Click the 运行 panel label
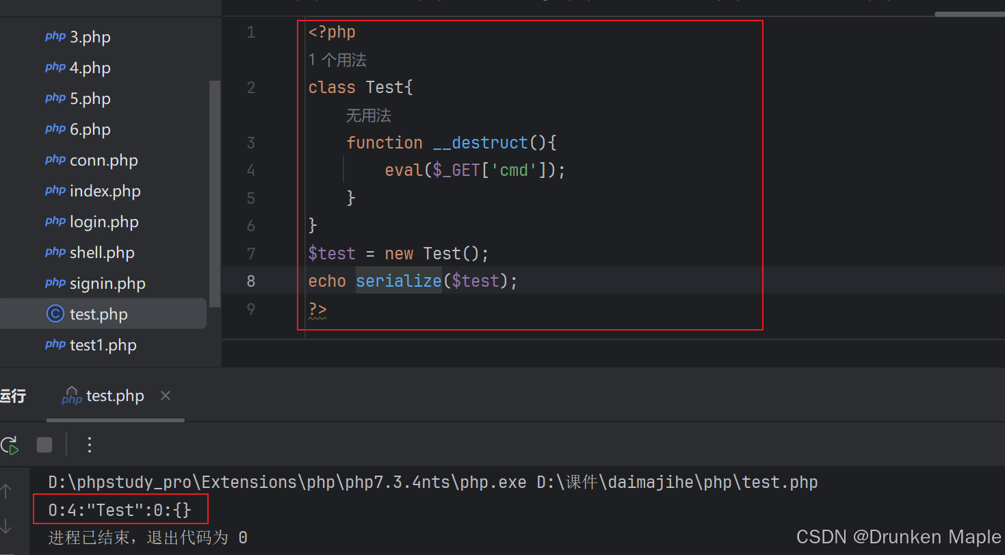Screen dimensions: 1005x555 [13, 396]
